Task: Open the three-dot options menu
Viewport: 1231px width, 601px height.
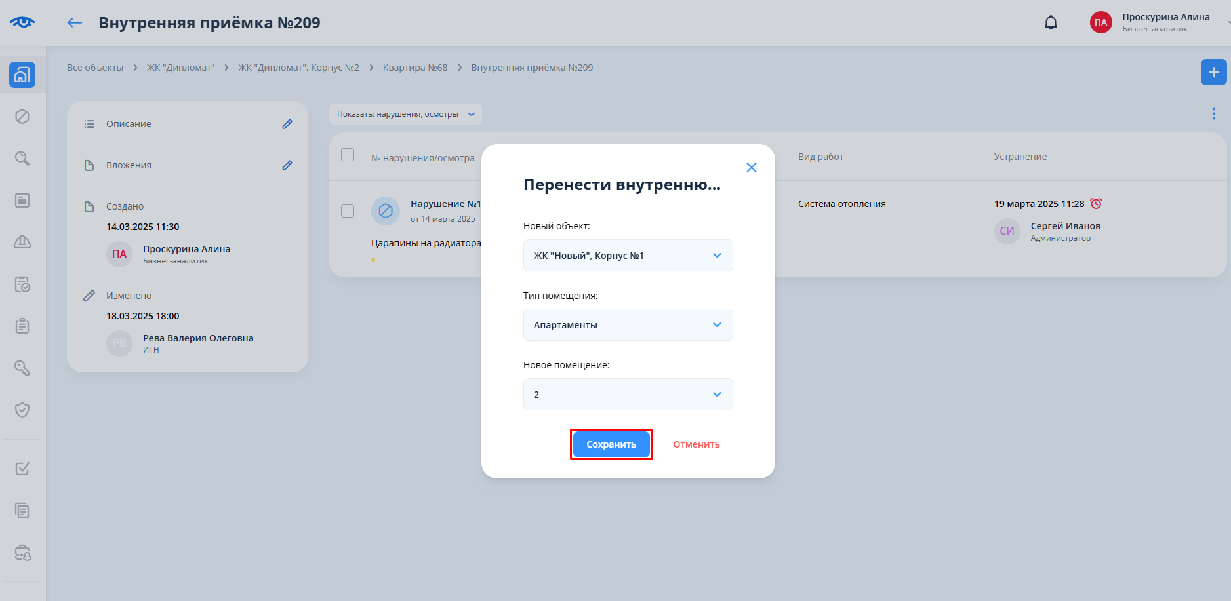Action: 1213,114
